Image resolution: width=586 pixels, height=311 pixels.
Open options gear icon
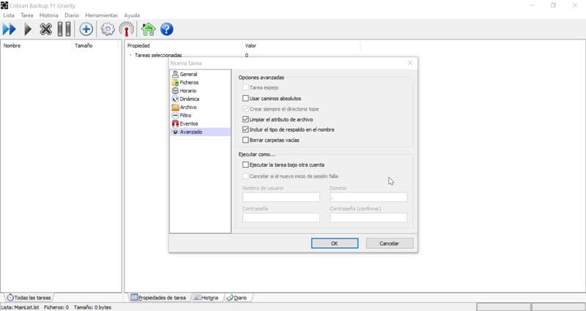coord(108,29)
